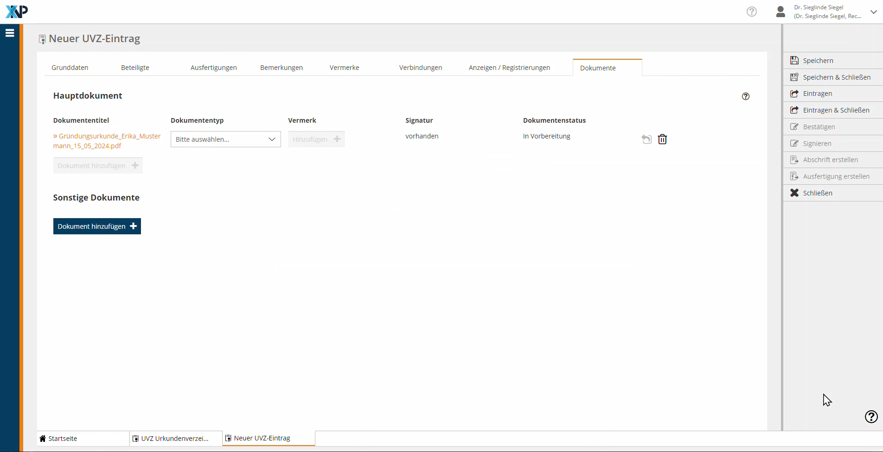Click Speichern & Schließen
Image resolution: width=883 pixels, height=452 pixels.
[x=836, y=77]
